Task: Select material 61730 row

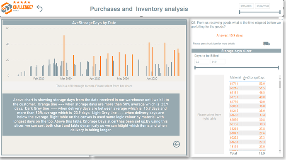Action: point(247,102)
